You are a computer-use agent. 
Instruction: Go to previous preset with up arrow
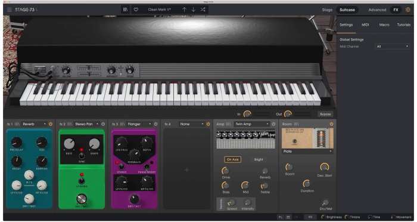coord(184,10)
